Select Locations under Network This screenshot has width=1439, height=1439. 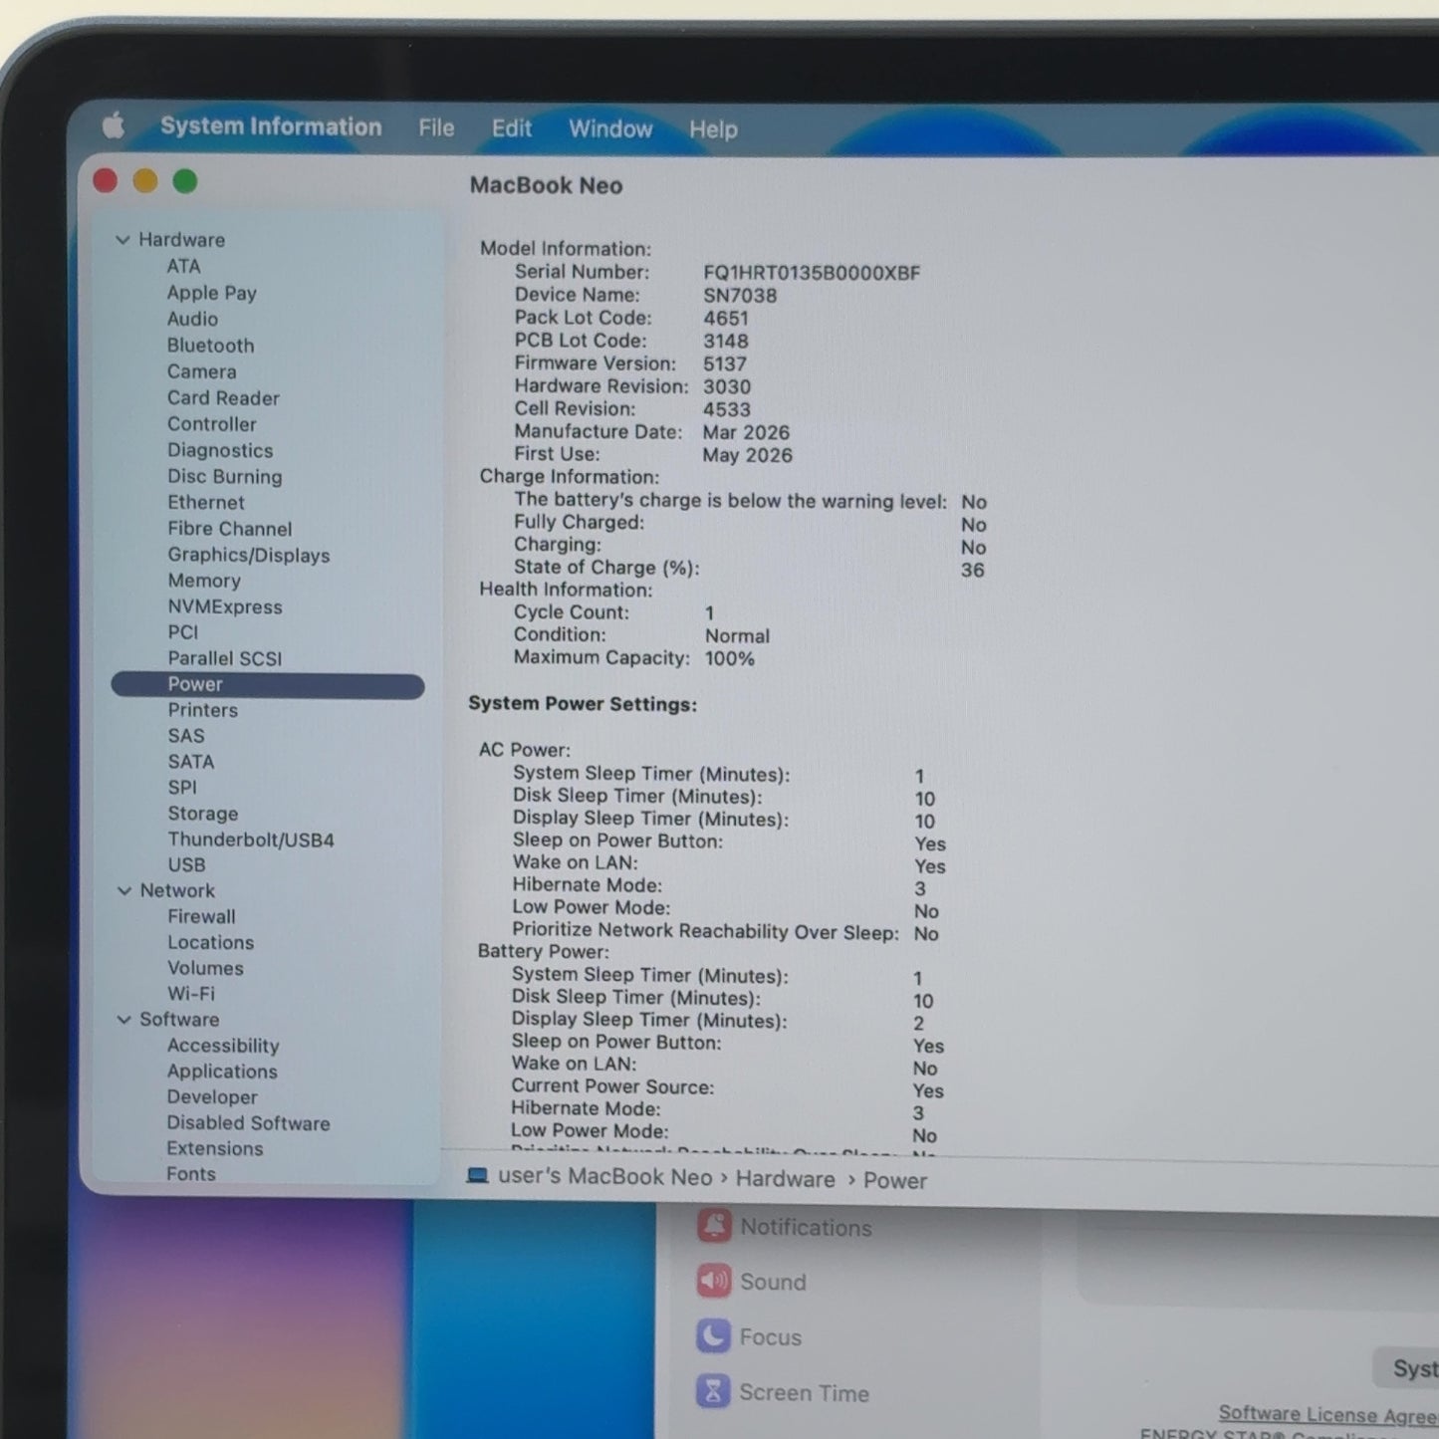click(x=210, y=942)
